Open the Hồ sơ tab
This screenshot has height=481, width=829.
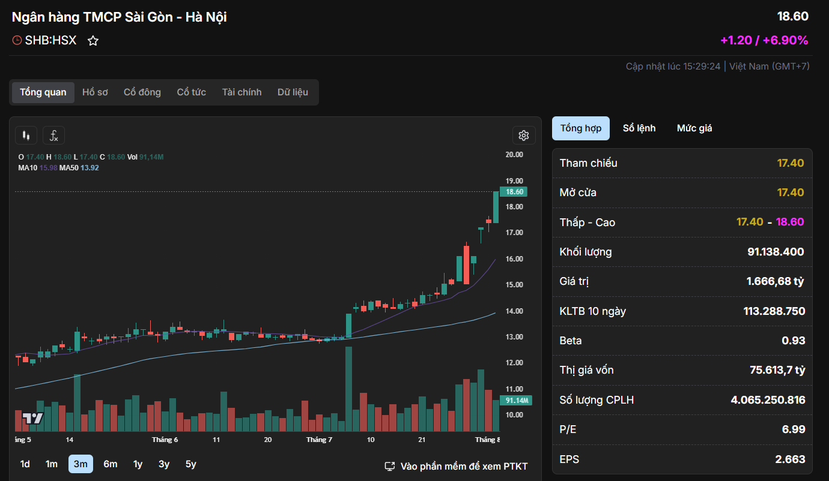95,92
